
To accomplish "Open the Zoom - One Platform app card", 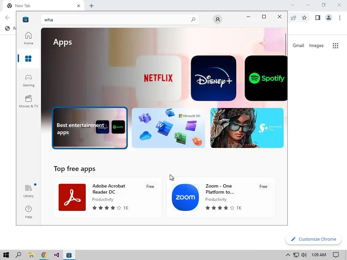I will tap(221, 197).
